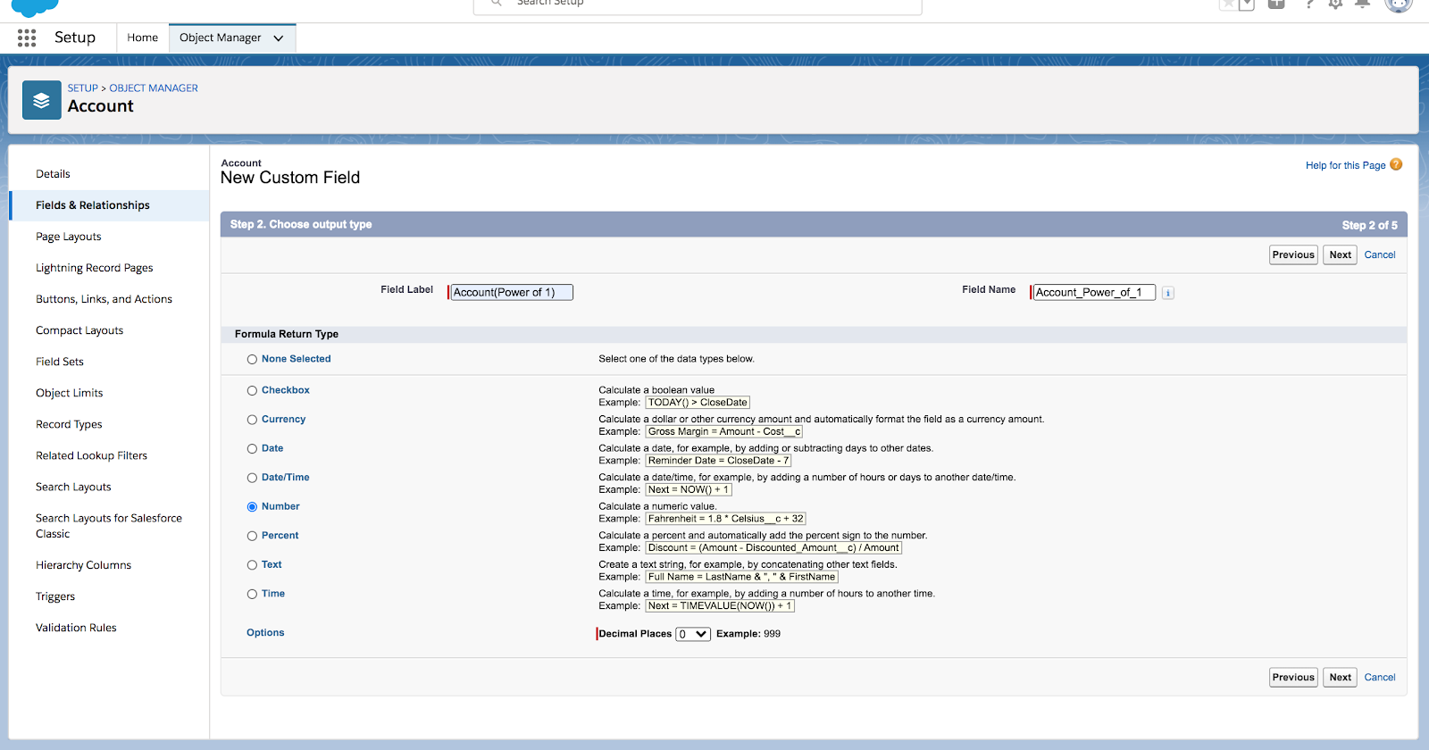Select the Checkbox return type radio
1429x750 pixels.
coord(252,391)
